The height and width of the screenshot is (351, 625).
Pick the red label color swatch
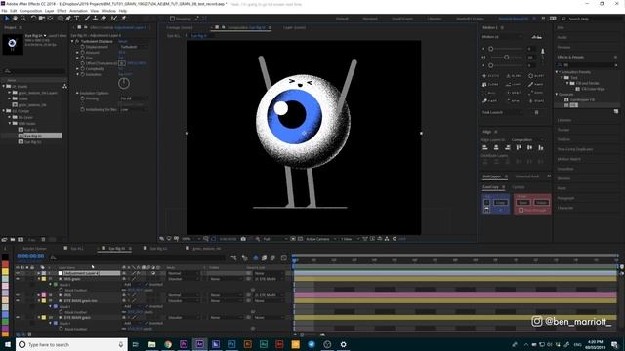(x=5, y=264)
